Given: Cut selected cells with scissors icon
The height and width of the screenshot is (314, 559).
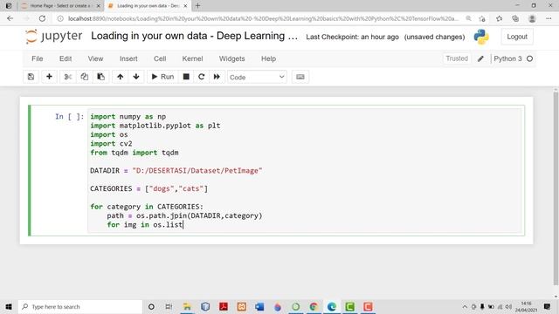Looking at the screenshot, I should [x=68, y=77].
